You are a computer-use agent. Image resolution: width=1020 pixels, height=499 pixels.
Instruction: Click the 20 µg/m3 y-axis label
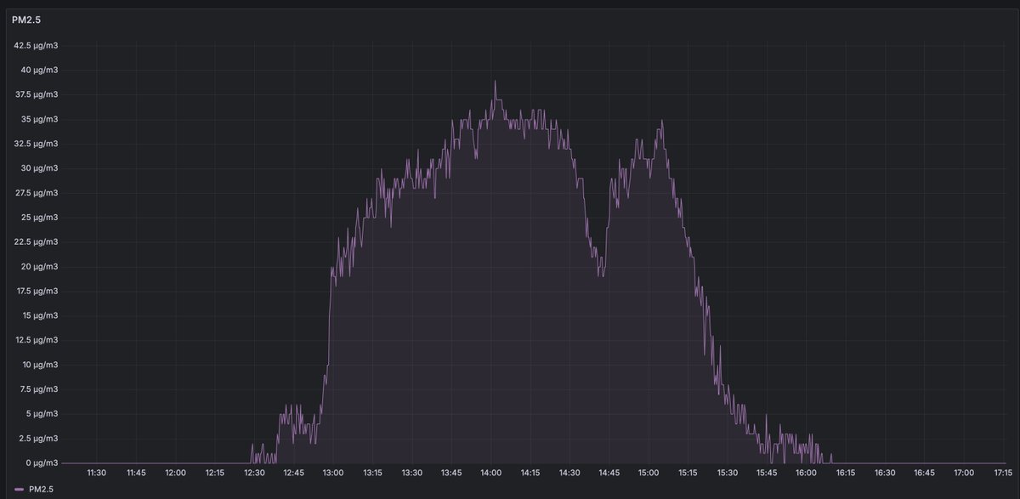[40, 267]
